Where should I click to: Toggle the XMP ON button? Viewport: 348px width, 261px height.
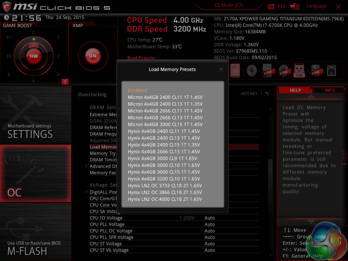[93, 56]
